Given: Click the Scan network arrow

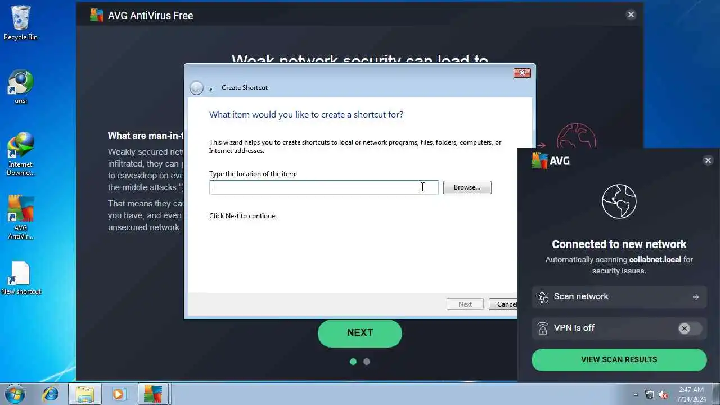Looking at the screenshot, I should 696,297.
